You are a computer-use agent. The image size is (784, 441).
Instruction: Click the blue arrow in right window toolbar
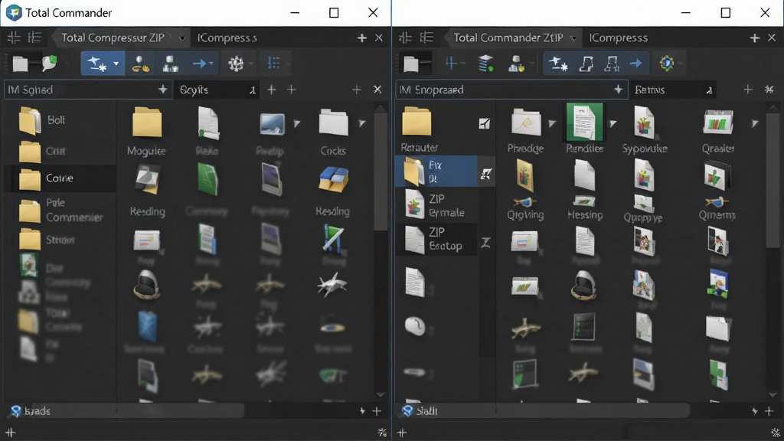pos(635,64)
